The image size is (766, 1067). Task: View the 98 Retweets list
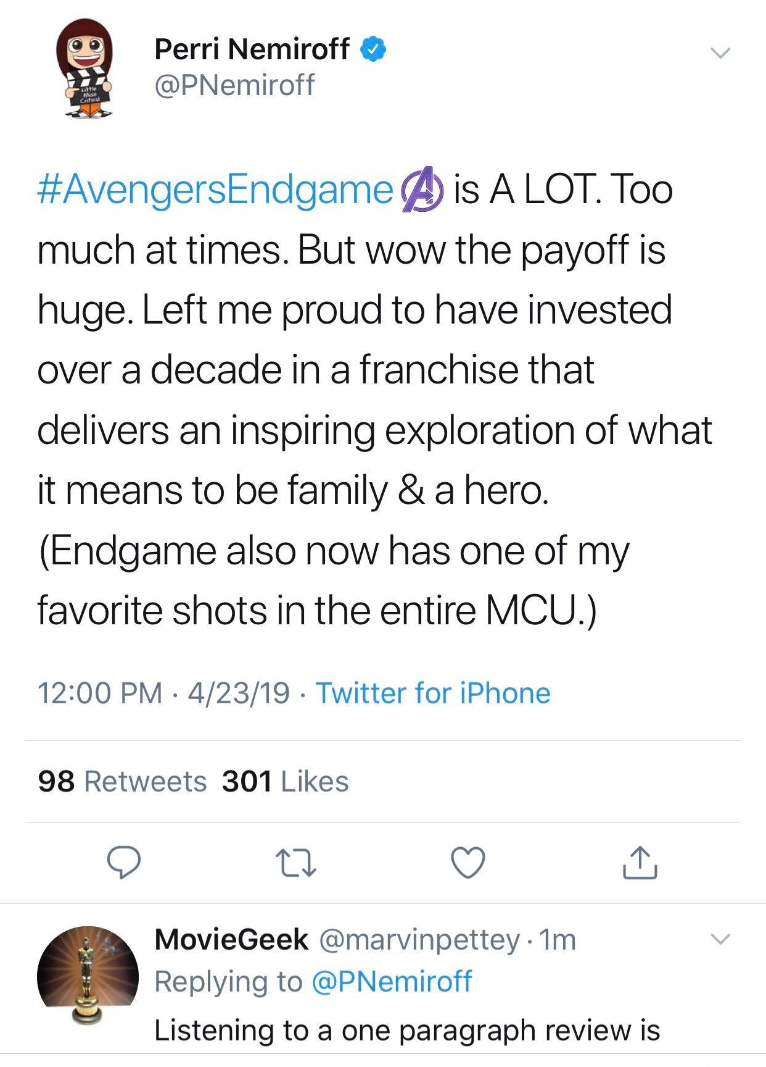[121, 781]
